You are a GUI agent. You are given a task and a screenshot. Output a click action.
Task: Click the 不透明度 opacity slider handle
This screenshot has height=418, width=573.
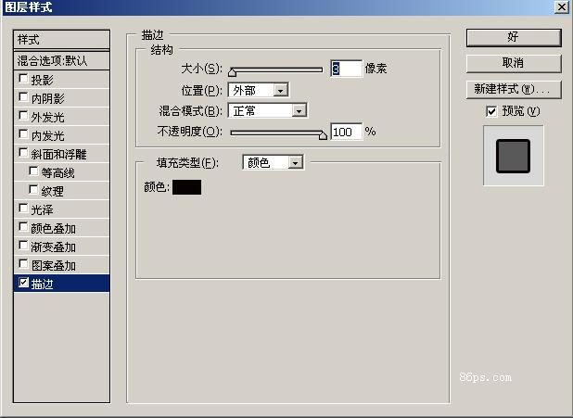pos(323,135)
